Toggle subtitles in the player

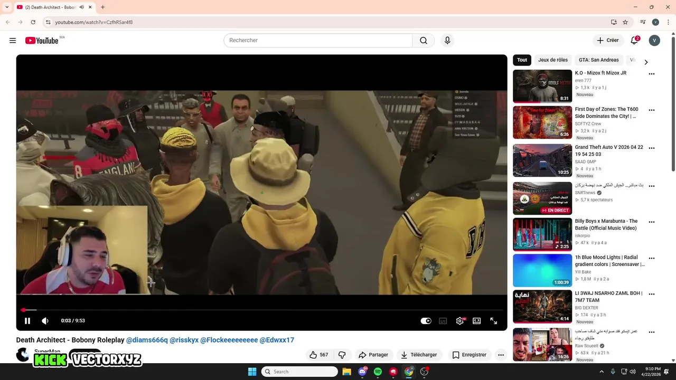(x=443, y=320)
